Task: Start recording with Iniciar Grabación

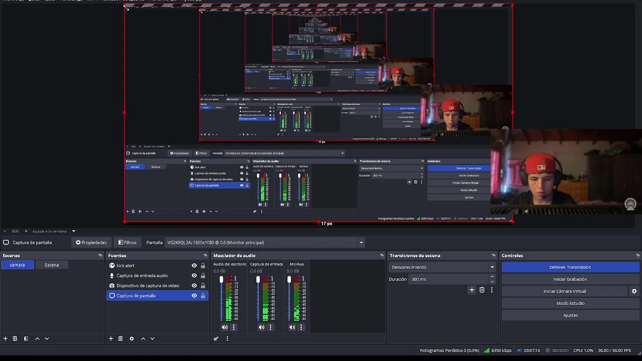Action: (570, 279)
